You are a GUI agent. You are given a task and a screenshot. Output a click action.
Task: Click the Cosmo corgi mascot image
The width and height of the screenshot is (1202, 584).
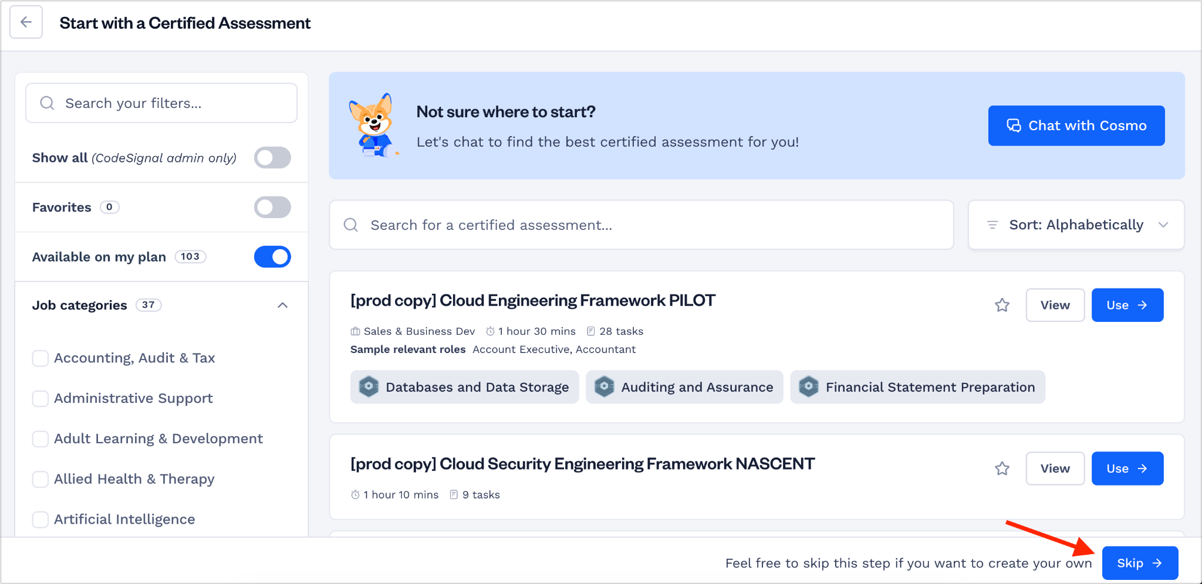[x=373, y=125]
